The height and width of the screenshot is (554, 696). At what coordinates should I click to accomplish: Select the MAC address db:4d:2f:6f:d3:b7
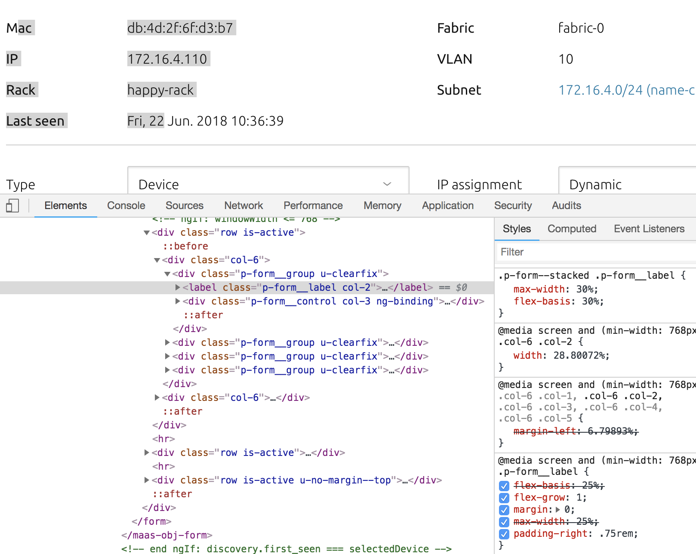click(180, 28)
